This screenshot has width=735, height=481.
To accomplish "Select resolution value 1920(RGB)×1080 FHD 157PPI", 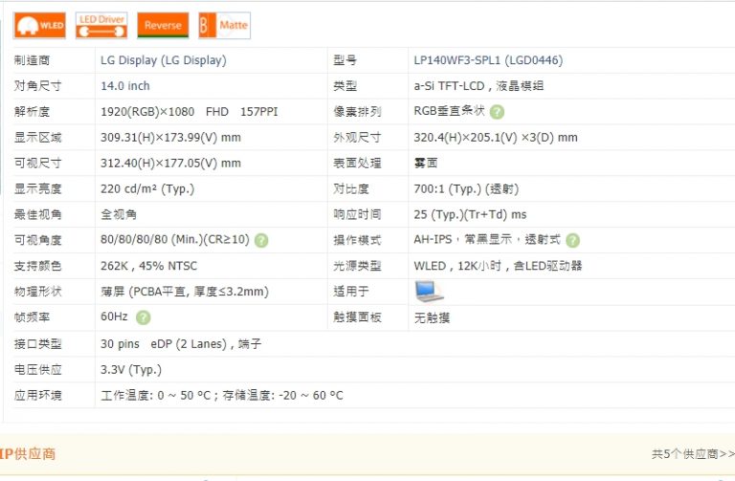I will pos(189,112).
